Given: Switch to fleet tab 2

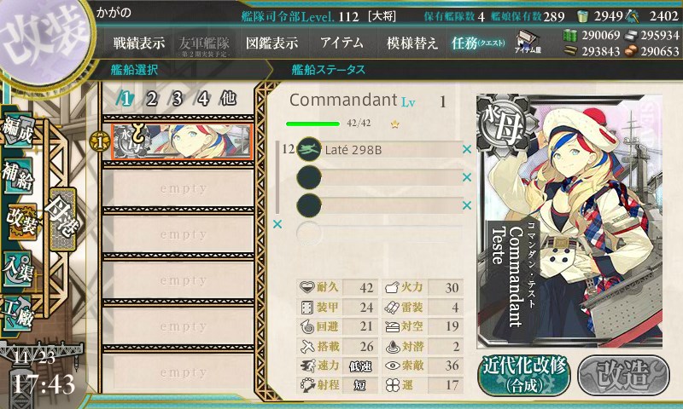Looking at the screenshot, I should [x=151, y=99].
